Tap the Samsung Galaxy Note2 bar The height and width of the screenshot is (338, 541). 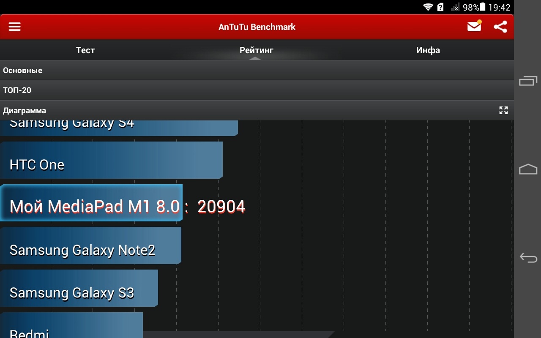click(x=90, y=246)
